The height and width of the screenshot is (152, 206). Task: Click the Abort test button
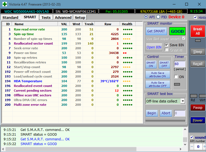[166, 113]
